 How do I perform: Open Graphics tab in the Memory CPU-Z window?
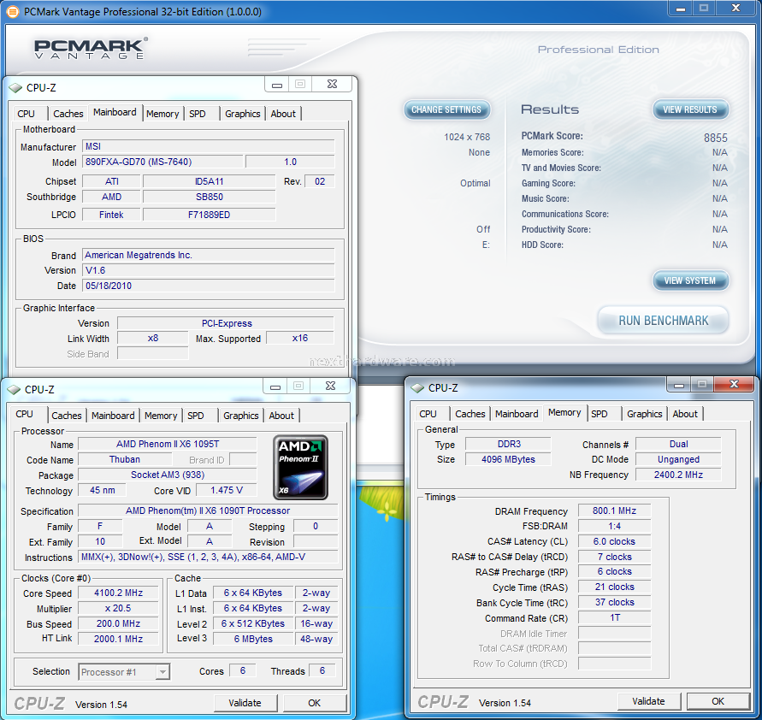pos(644,414)
